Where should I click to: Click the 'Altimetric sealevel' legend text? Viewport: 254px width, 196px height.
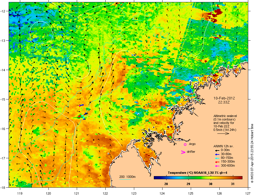(x=225, y=116)
